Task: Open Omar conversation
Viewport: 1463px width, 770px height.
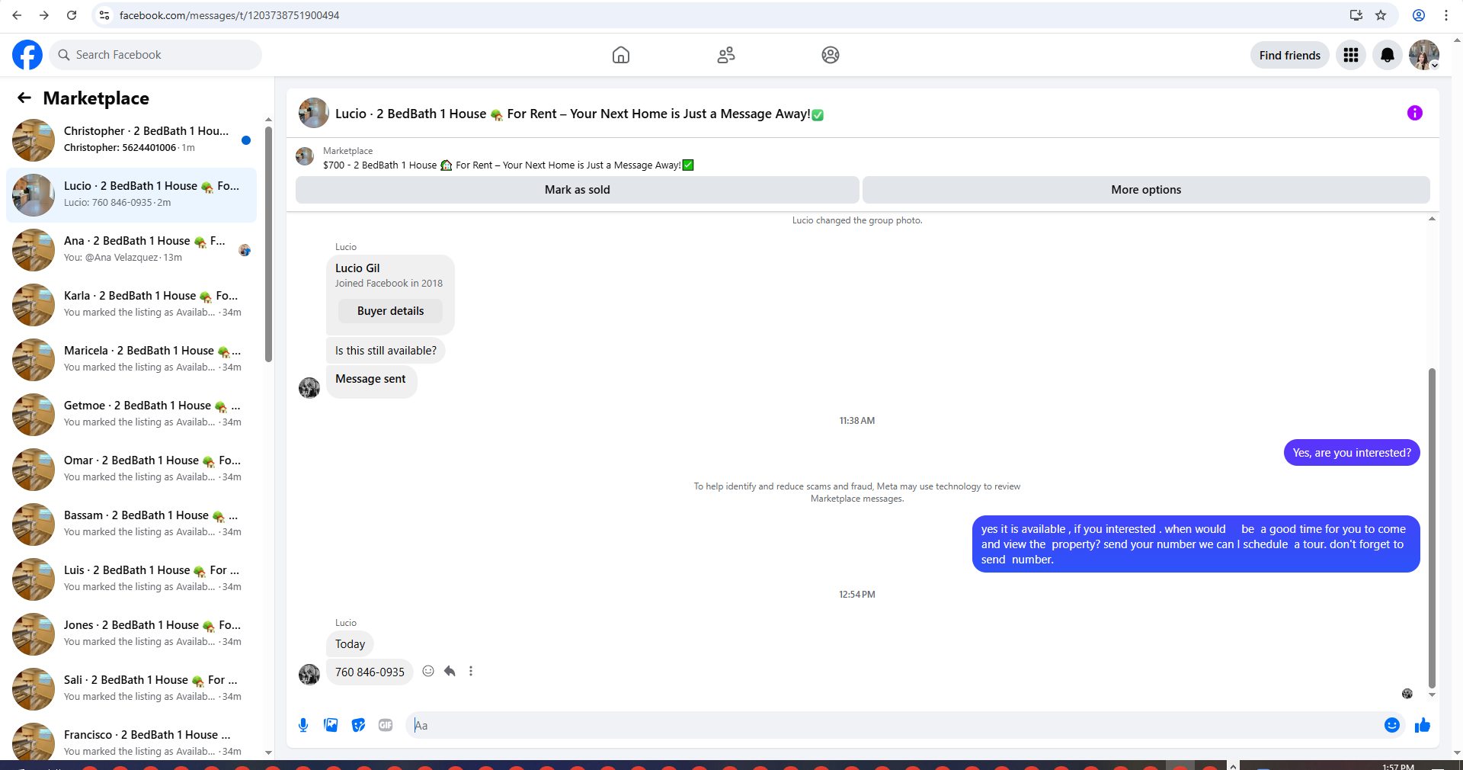Action: pos(131,470)
